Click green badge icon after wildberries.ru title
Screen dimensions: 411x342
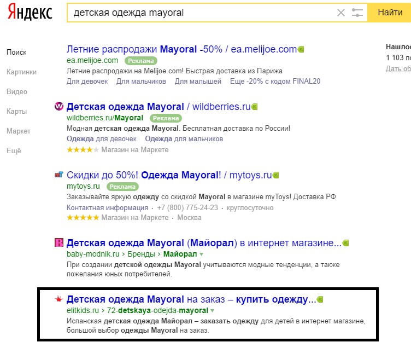[255, 107]
